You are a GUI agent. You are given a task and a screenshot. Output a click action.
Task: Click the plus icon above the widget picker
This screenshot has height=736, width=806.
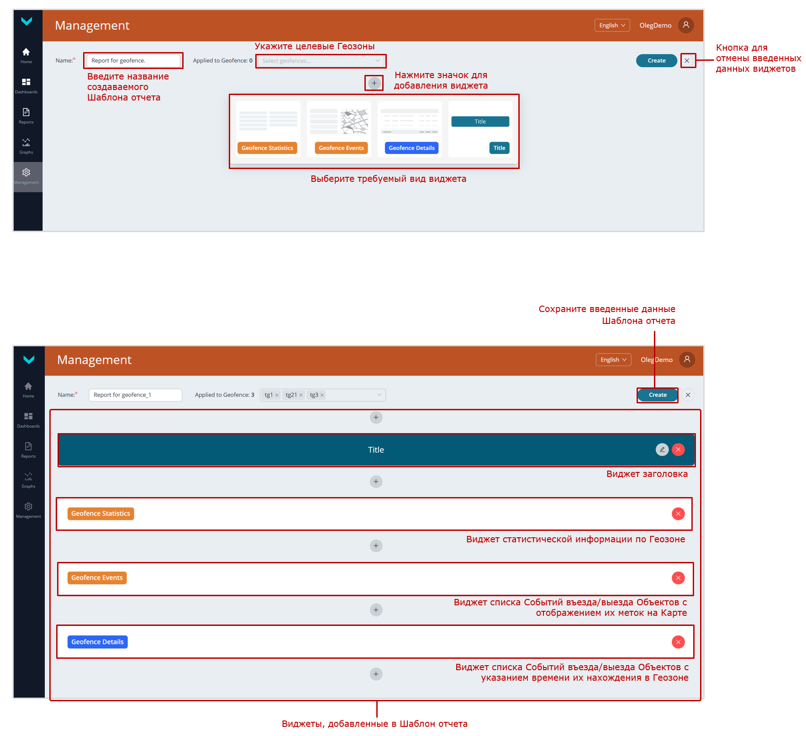coord(374,83)
